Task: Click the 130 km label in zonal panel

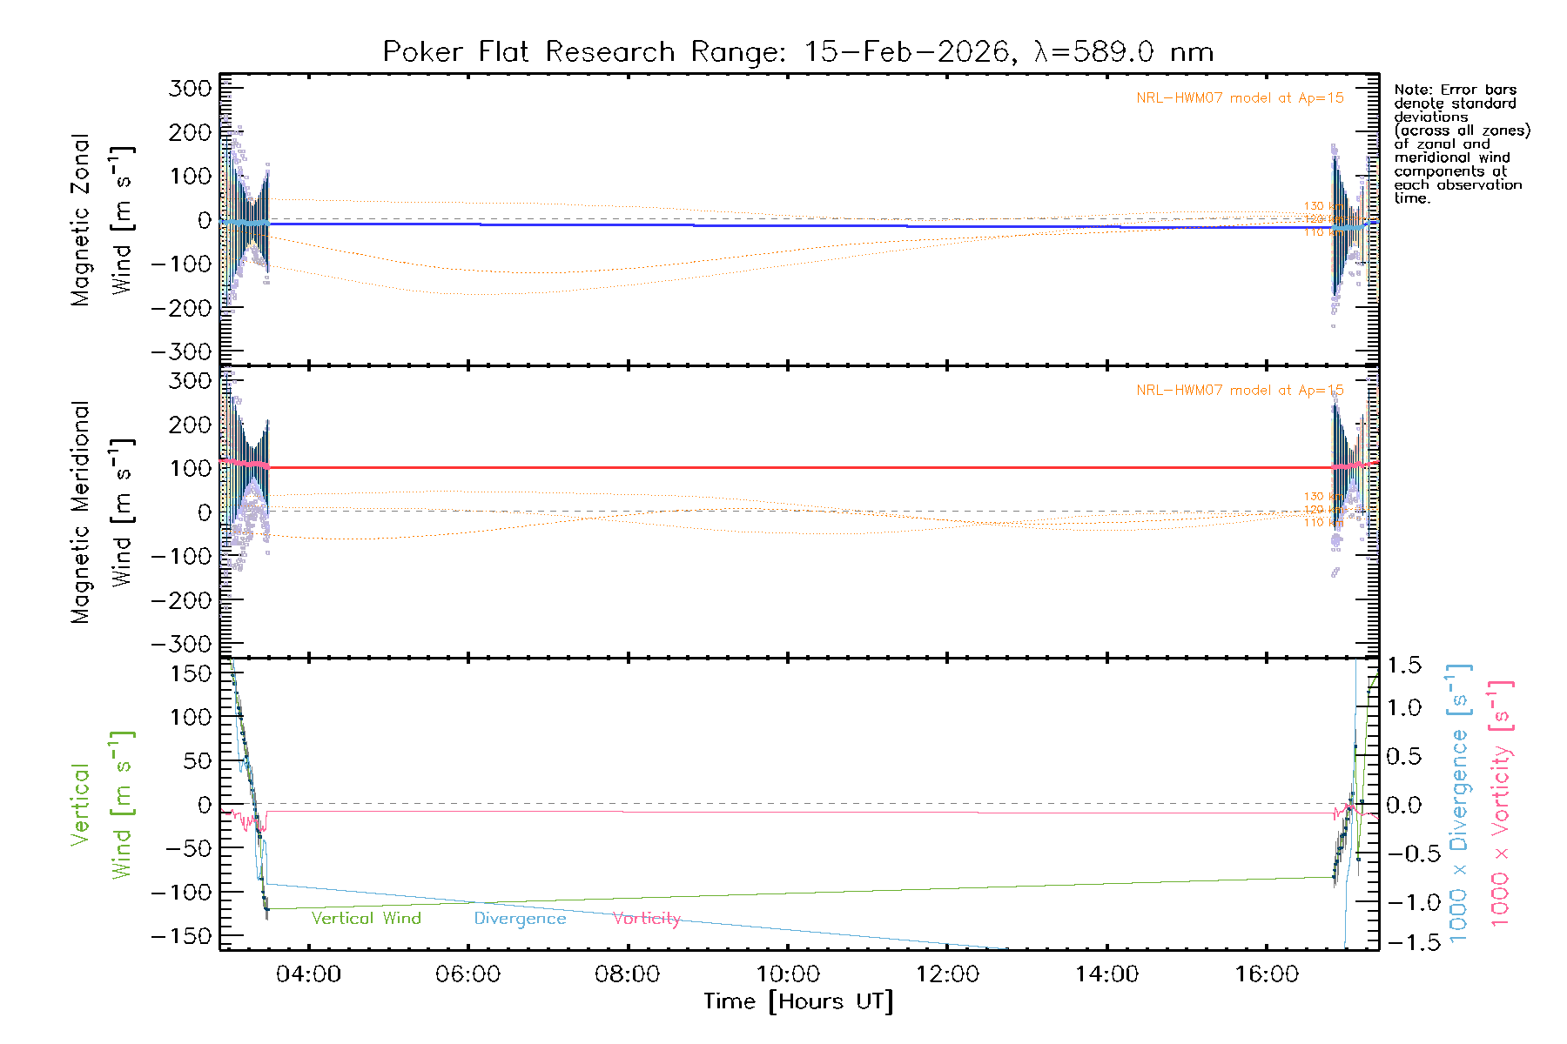Action: click(x=1315, y=207)
